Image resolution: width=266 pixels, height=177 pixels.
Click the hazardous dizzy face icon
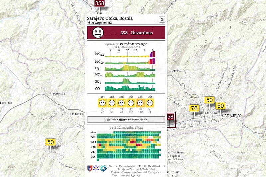pos(98,33)
